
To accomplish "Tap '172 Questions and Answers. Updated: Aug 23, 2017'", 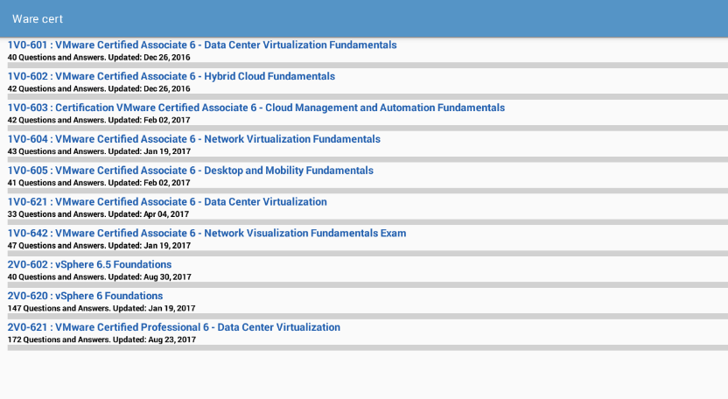I will coord(101,339).
